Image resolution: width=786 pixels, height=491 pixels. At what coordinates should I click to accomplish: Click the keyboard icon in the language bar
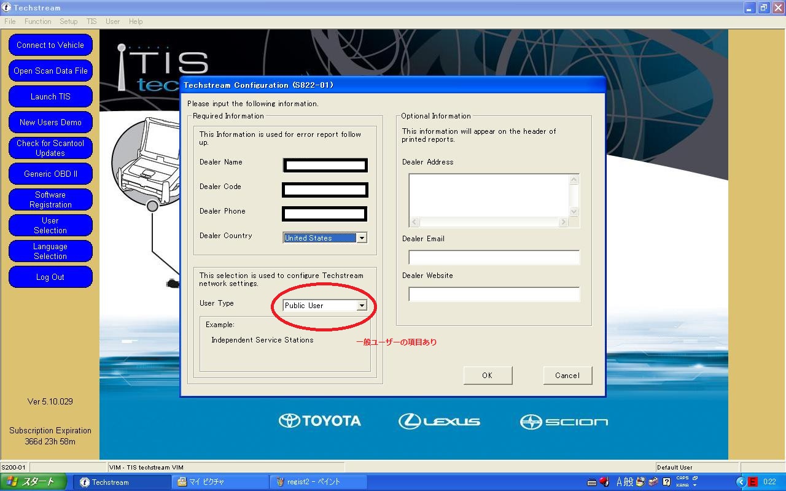pyautogui.click(x=592, y=482)
